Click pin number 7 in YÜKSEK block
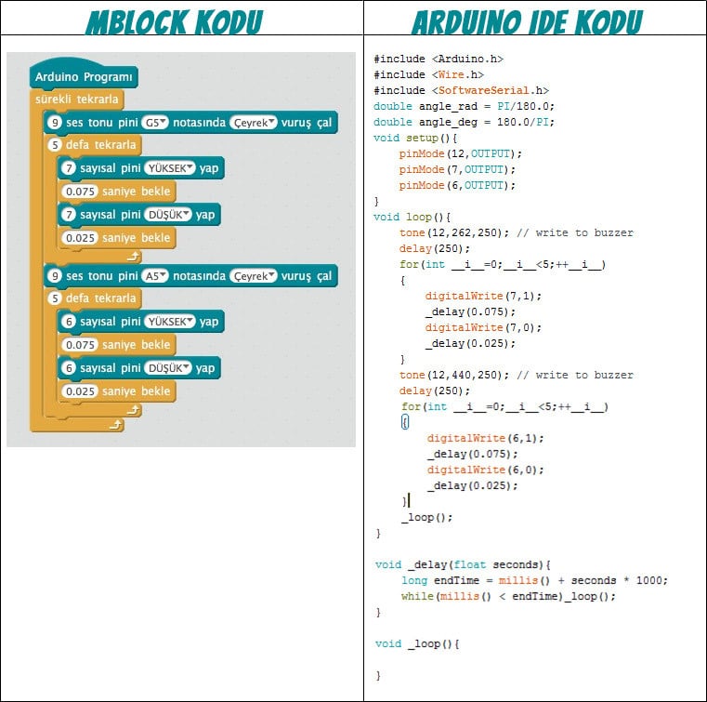This screenshot has height=702, width=707. point(69,168)
